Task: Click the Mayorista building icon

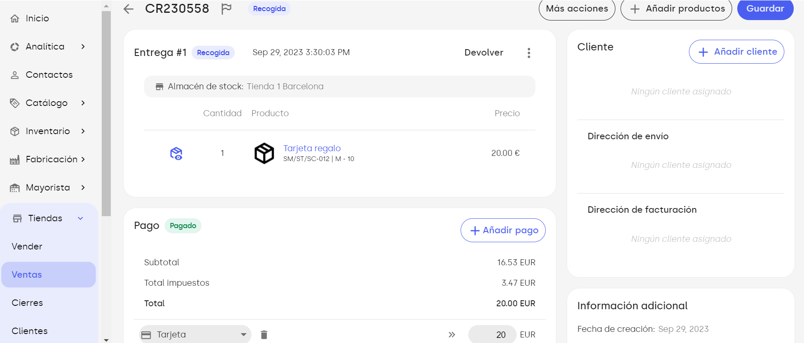Action: pos(15,188)
